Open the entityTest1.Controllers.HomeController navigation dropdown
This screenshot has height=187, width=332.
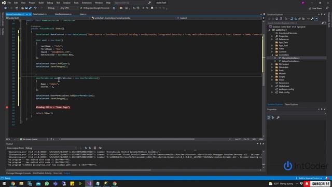pos(134,18)
